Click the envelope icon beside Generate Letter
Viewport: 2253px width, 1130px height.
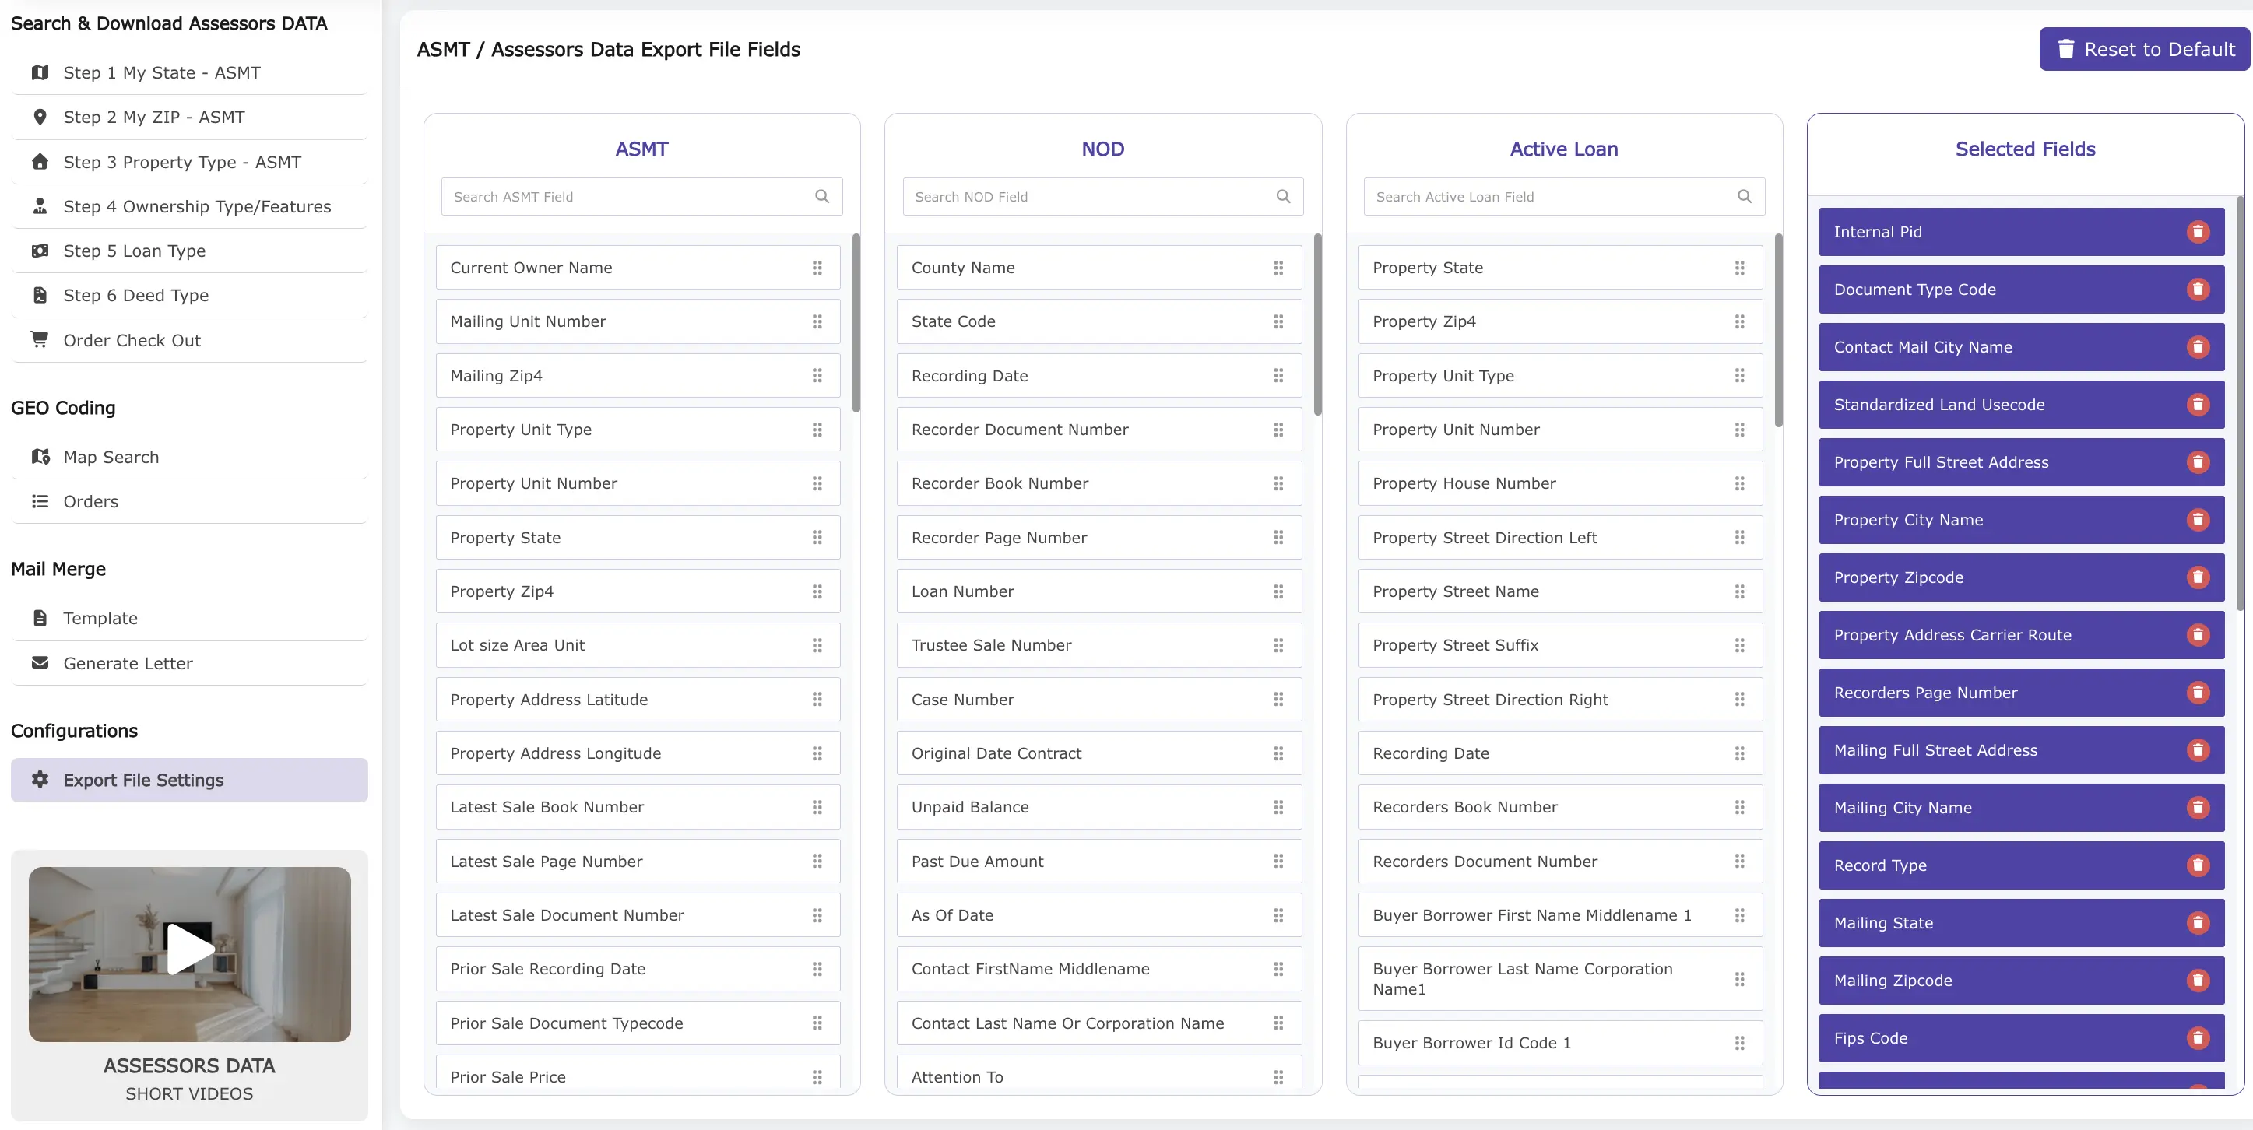pyautogui.click(x=40, y=663)
